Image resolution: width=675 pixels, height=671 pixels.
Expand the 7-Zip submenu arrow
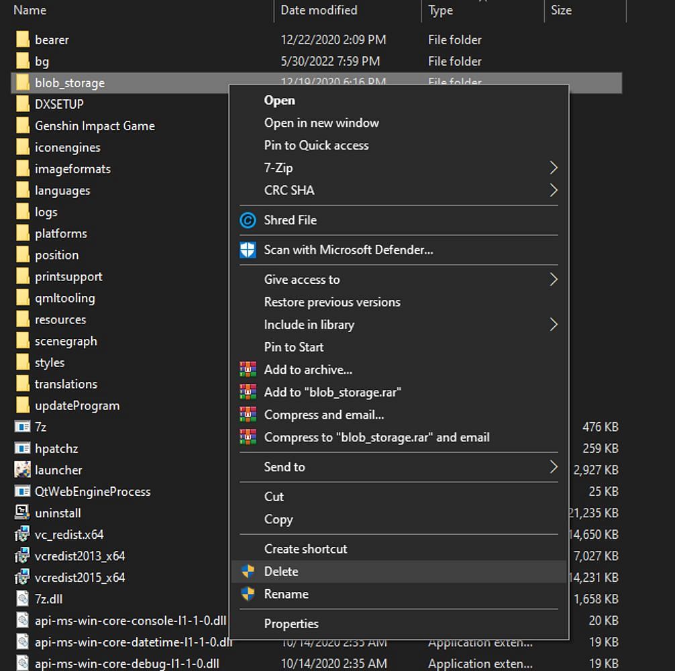click(x=554, y=168)
